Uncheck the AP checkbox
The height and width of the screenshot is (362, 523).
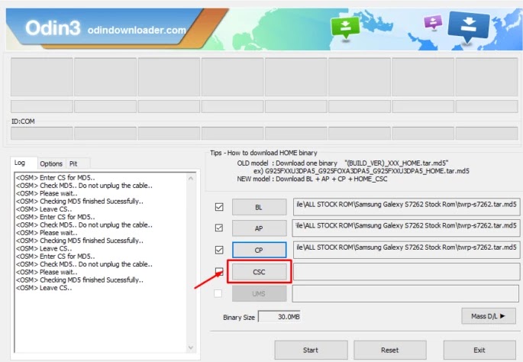219,228
